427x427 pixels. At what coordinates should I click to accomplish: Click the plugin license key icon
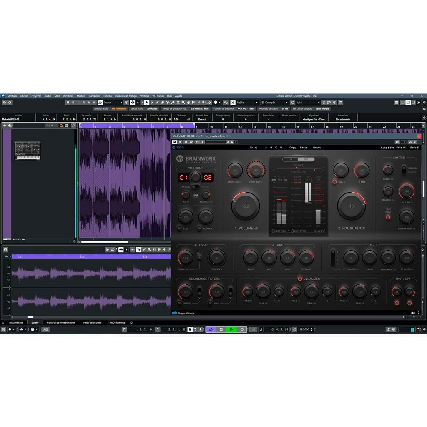(x=413, y=313)
